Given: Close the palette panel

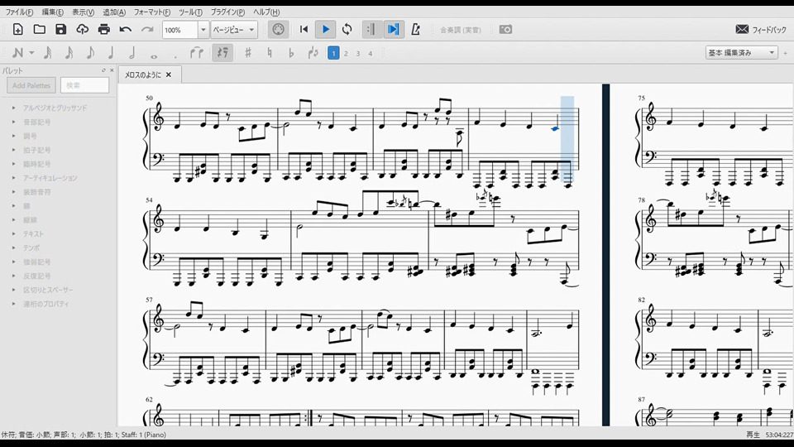Looking at the screenshot, I should [112, 70].
